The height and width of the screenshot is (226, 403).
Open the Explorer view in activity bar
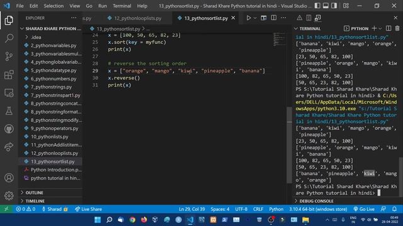coord(9,21)
